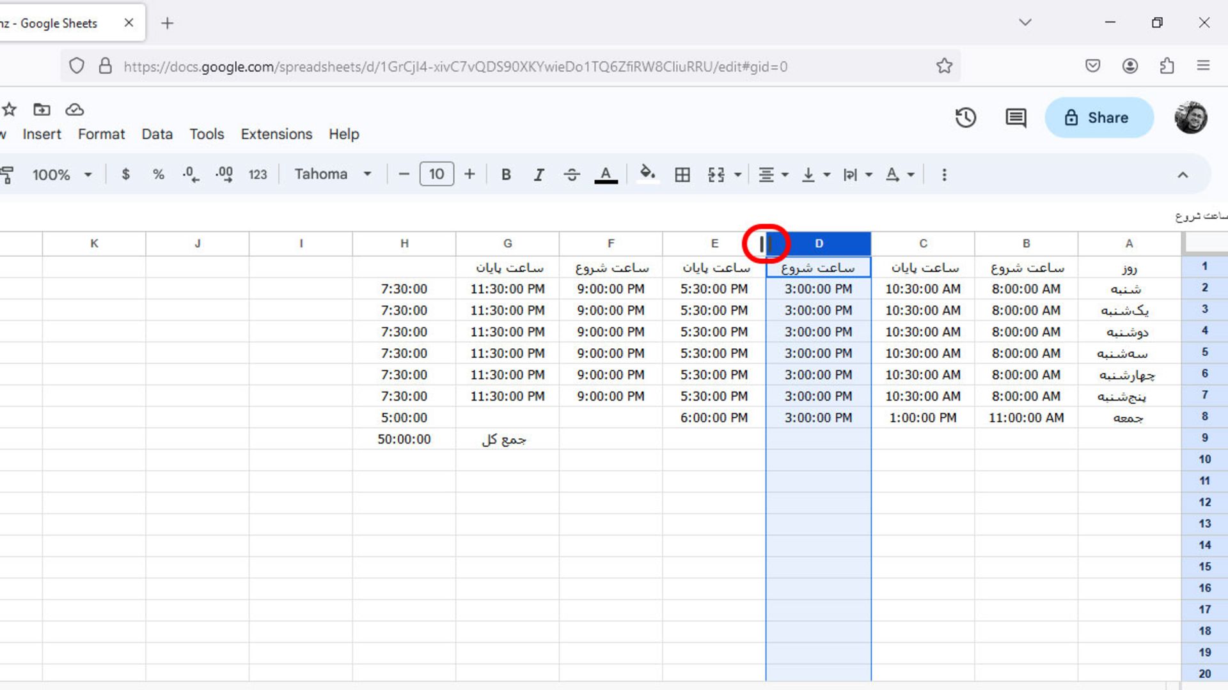1228x690 pixels.
Task: Open the Format menu item
Action: coord(101,134)
